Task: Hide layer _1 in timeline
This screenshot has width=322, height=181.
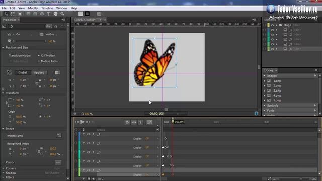Action: coord(89,134)
